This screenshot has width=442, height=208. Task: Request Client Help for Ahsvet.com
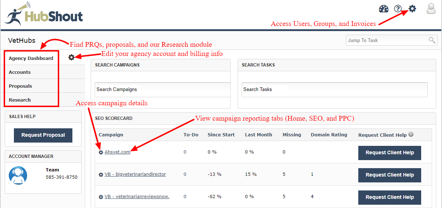tap(390, 153)
